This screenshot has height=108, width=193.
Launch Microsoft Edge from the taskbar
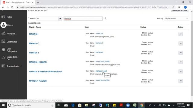73,105
